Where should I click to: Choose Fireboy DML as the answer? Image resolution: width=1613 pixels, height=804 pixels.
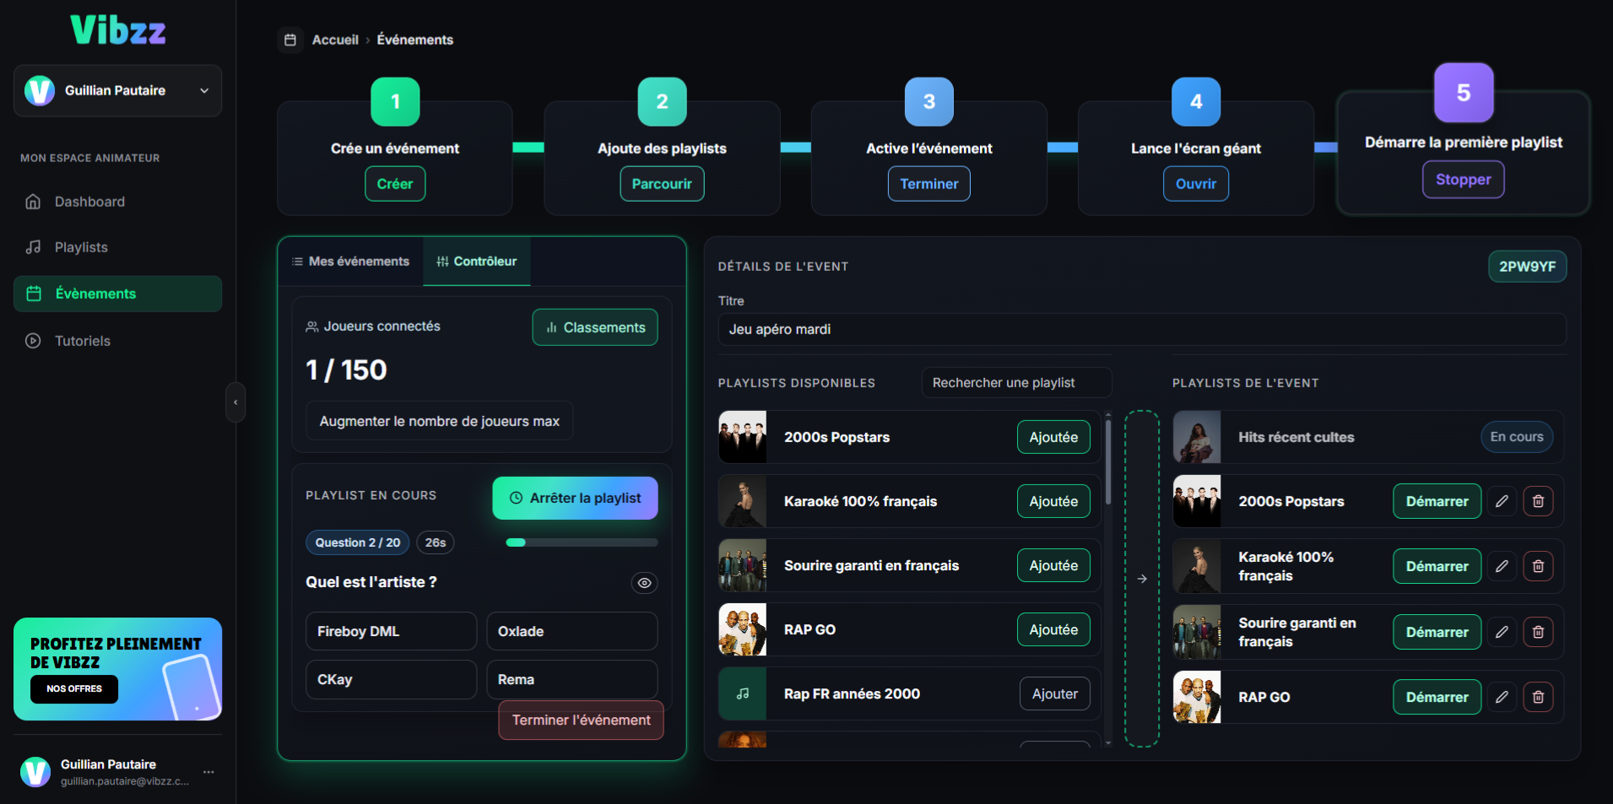[391, 631]
